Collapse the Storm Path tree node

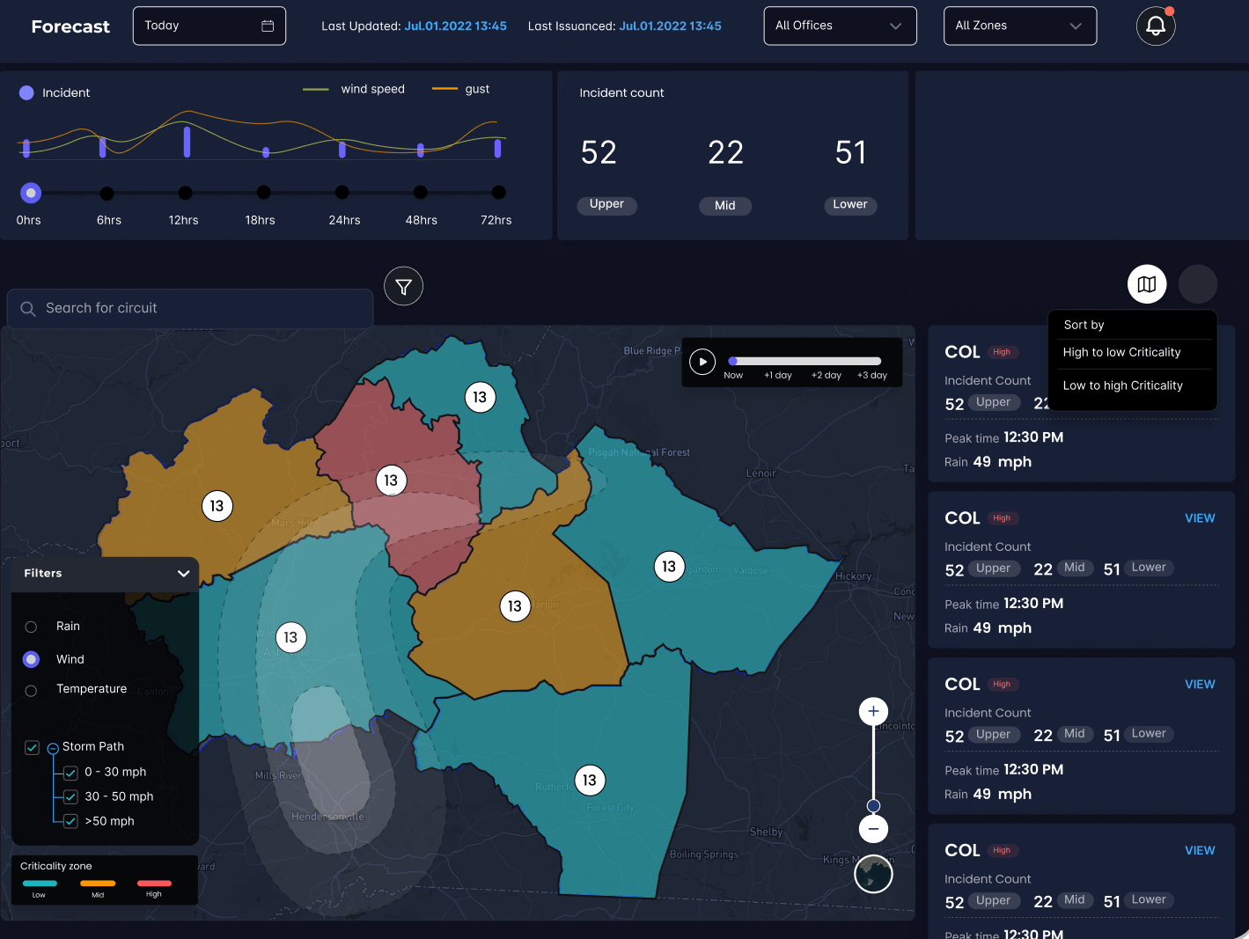[x=53, y=748]
